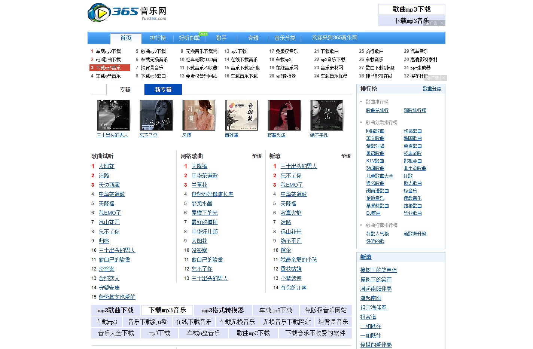Viewport: 533px width, 349px height.
Task: Click the 音乐大全下载 bottom ad button
Action: click(x=116, y=333)
